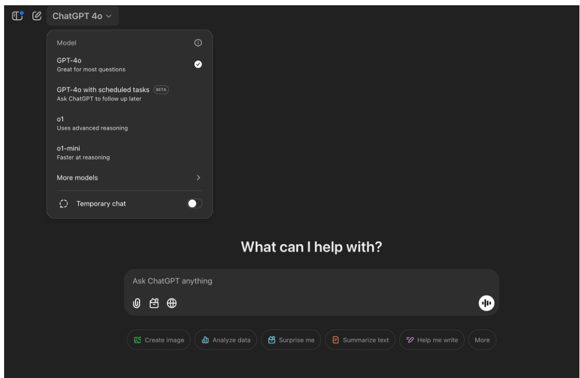Click the More models chevron arrow
The width and height of the screenshot is (580, 378).
199,178
